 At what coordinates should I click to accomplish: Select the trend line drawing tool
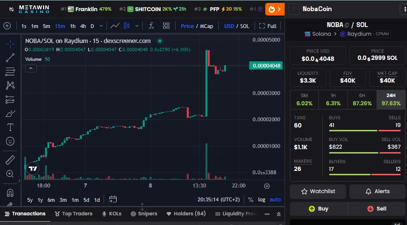click(x=10, y=58)
